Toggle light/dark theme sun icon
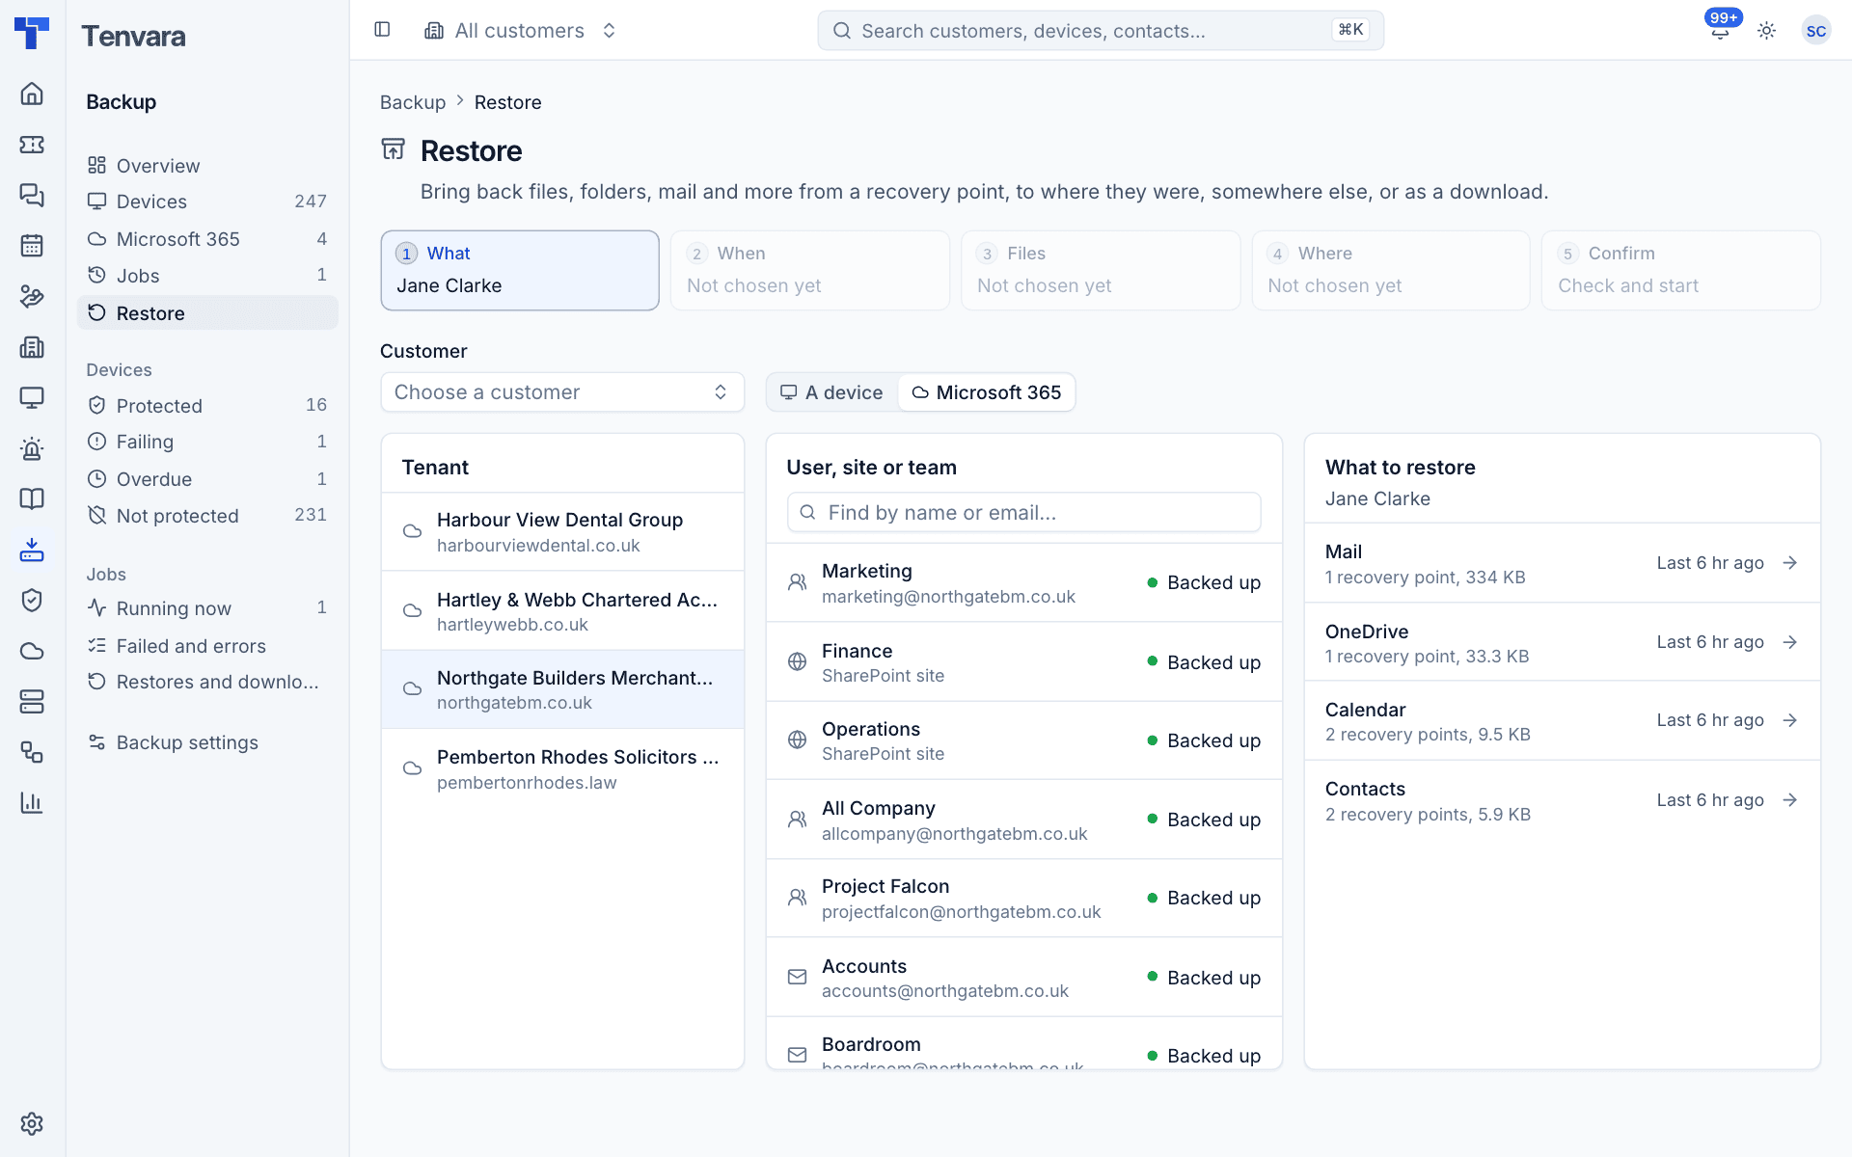The height and width of the screenshot is (1157, 1852). 1766,31
